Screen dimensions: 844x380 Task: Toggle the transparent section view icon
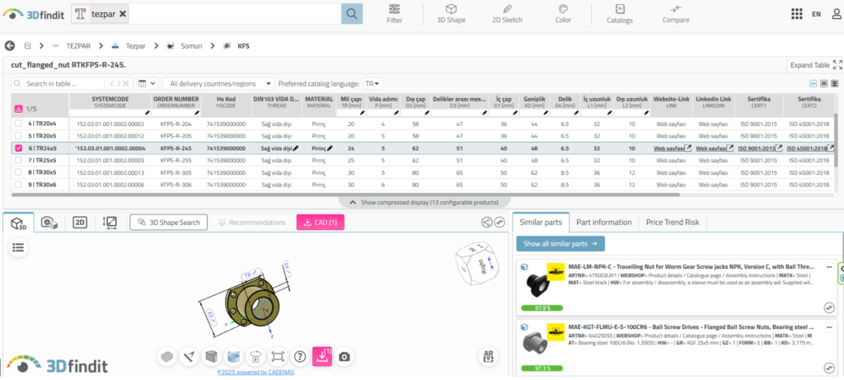click(x=233, y=356)
